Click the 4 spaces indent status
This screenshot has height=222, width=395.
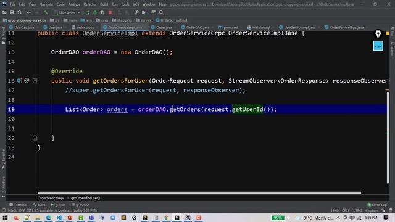[372, 210]
